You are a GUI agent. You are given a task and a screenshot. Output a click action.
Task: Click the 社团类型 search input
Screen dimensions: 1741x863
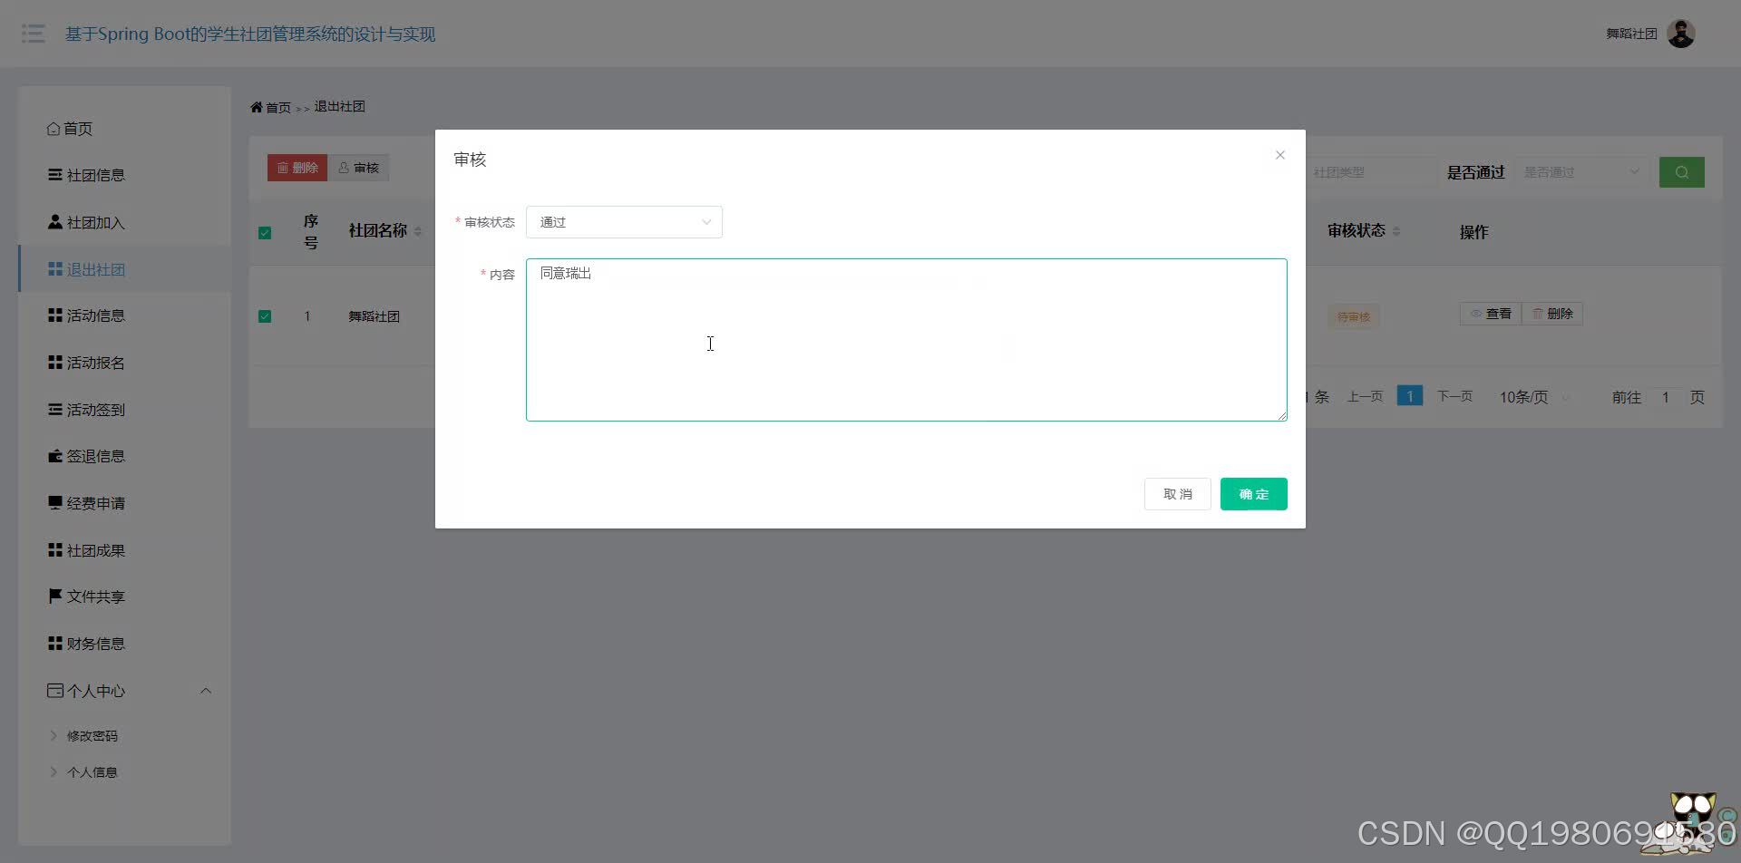click(x=1371, y=172)
